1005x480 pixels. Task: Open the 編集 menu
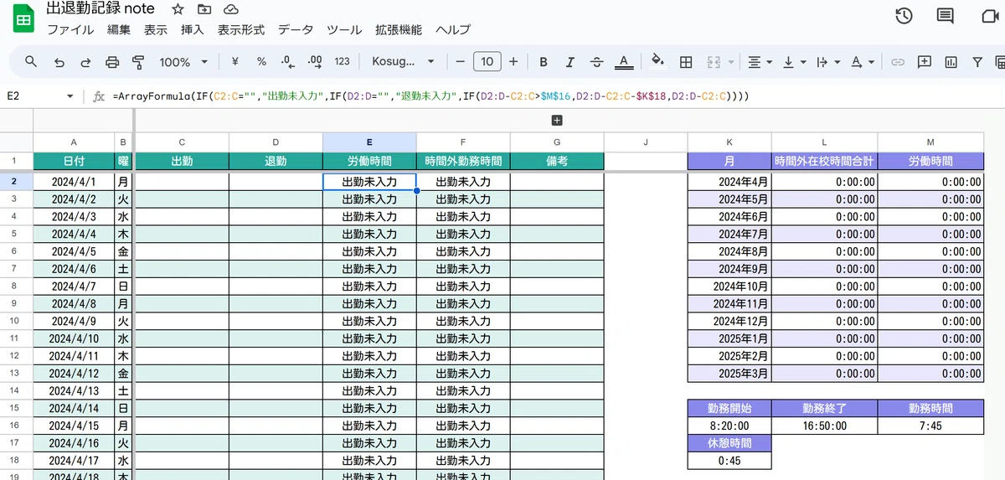tap(119, 29)
